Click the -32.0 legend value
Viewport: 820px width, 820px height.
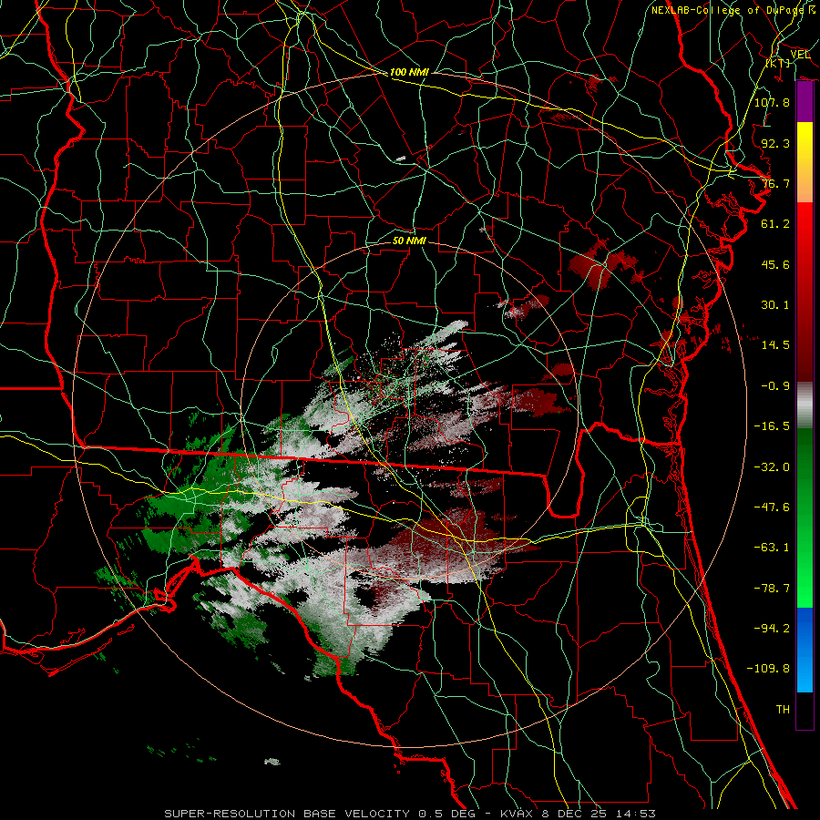point(772,467)
